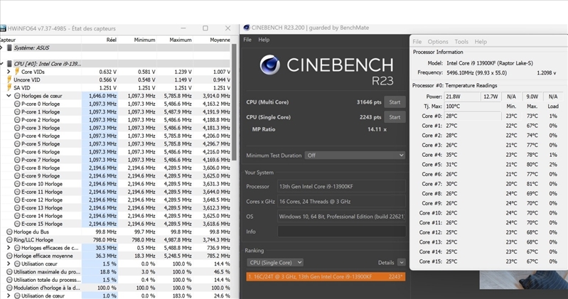Click the HWiNFO sensor list vertical scrollbar

pyautogui.click(x=234, y=102)
